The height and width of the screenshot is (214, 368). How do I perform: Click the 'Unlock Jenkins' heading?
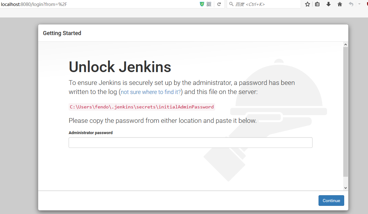point(120,67)
